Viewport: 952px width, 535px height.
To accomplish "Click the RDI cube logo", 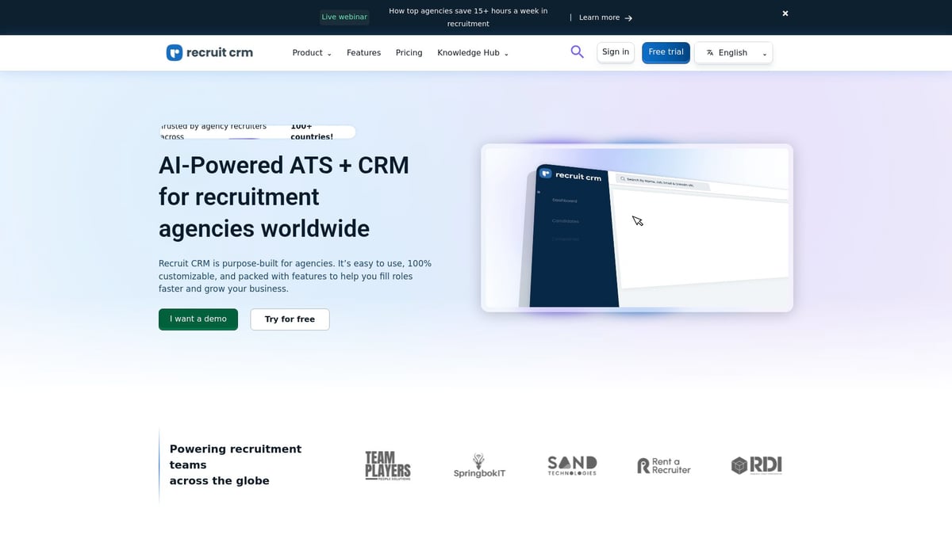I will point(756,465).
